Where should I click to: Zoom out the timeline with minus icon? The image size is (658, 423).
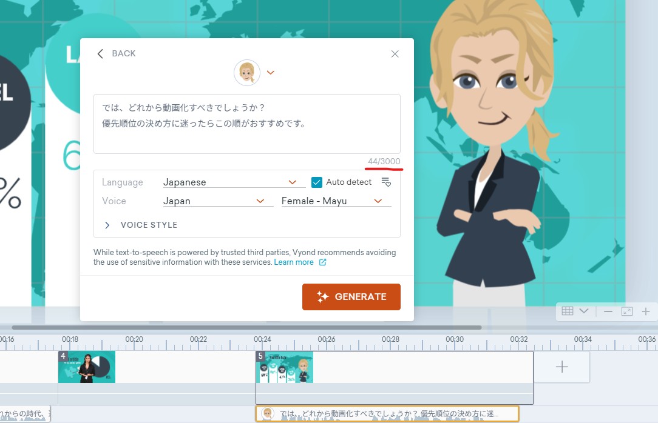coord(608,311)
